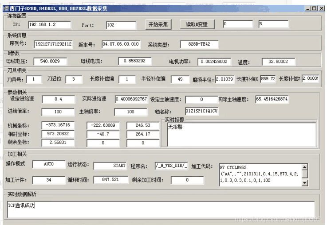Focus the Port field showing 102
The image size is (327, 225).
[121, 25]
